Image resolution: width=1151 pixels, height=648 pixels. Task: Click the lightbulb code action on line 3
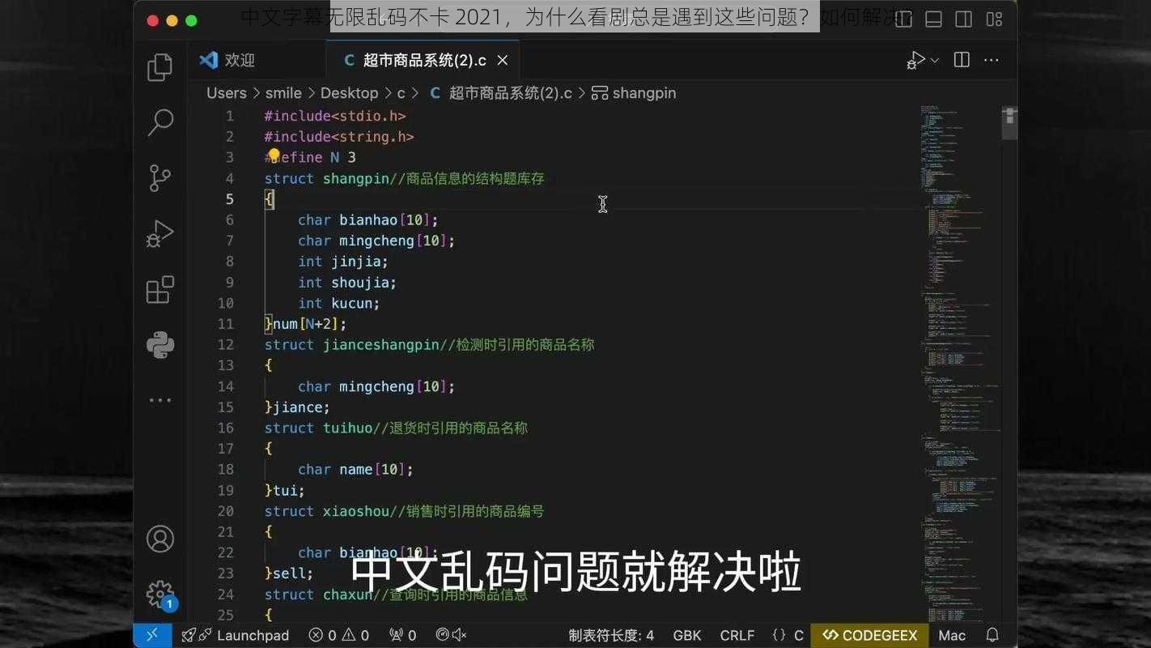[274, 155]
